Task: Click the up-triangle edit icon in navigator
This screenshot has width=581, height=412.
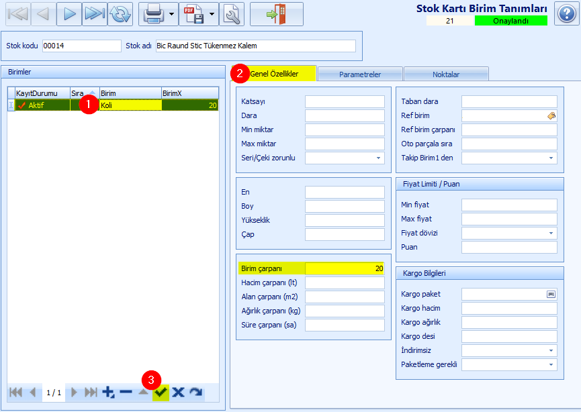Action: pyautogui.click(x=143, y=392)
